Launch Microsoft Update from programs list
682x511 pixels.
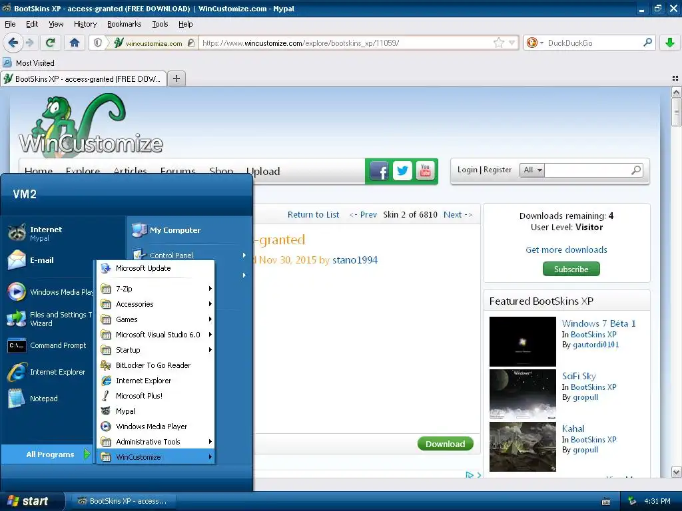[x=155, y=268]
